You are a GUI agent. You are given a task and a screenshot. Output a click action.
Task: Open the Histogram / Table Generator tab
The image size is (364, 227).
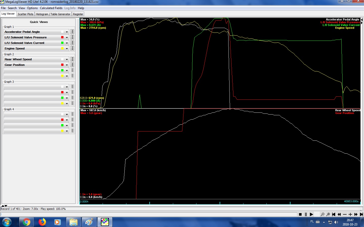click(x=53, y=14)
